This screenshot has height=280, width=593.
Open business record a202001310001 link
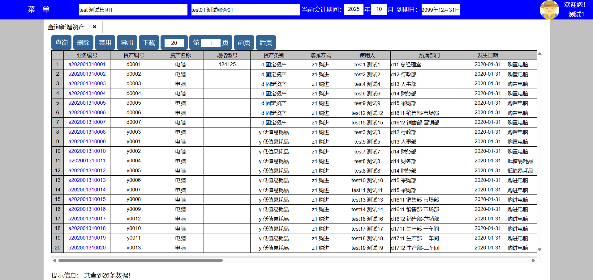pyautogui.click(x=87, y=65)
